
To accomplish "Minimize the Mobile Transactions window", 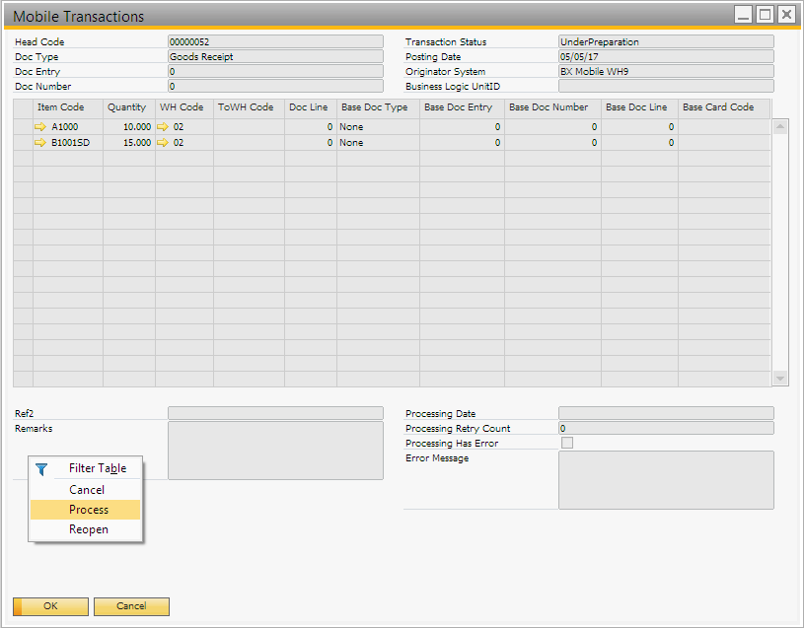I will click(x=743, y=15).
